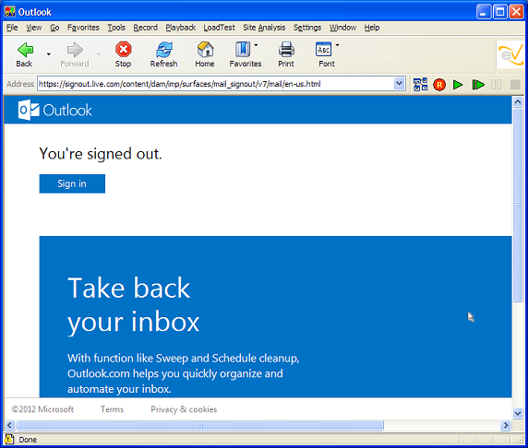Viewport: 528px width, 448px height.
Task: Click the green Play script arrow
Action: click(x=458, y=85)
